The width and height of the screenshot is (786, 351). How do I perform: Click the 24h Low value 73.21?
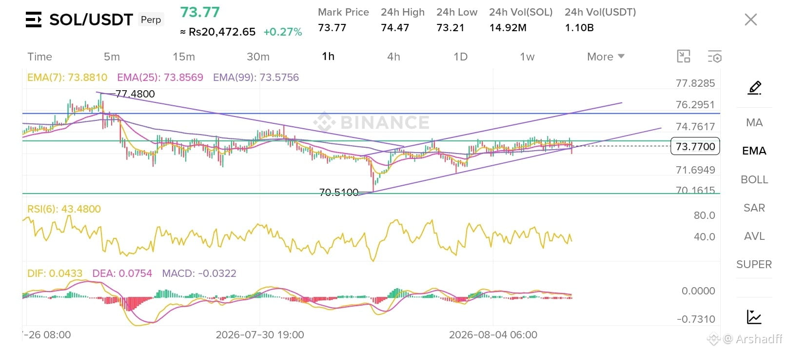(451, 27)
